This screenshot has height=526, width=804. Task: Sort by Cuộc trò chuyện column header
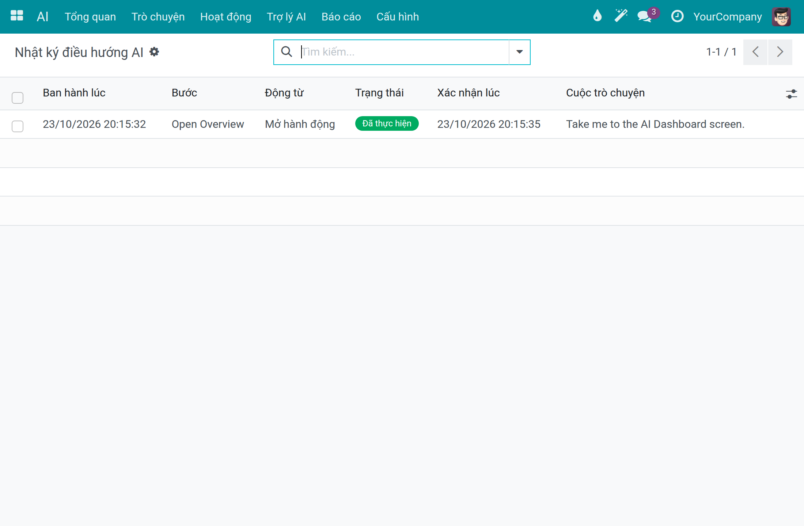pos(605,93)
